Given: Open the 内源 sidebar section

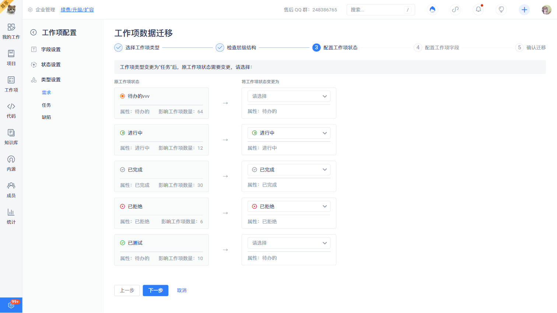Looking at the screenshot, I should (11, 164).
